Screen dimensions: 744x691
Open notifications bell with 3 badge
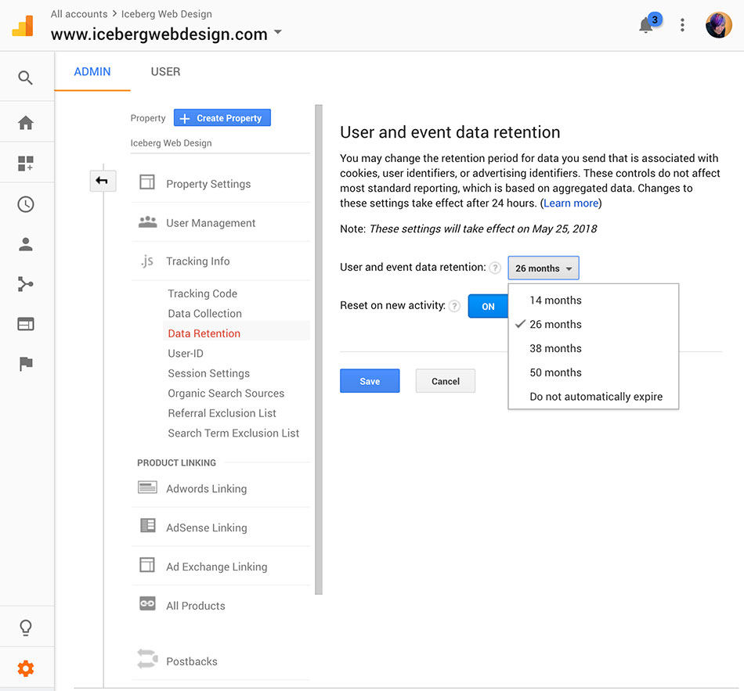tap(648, 23)
